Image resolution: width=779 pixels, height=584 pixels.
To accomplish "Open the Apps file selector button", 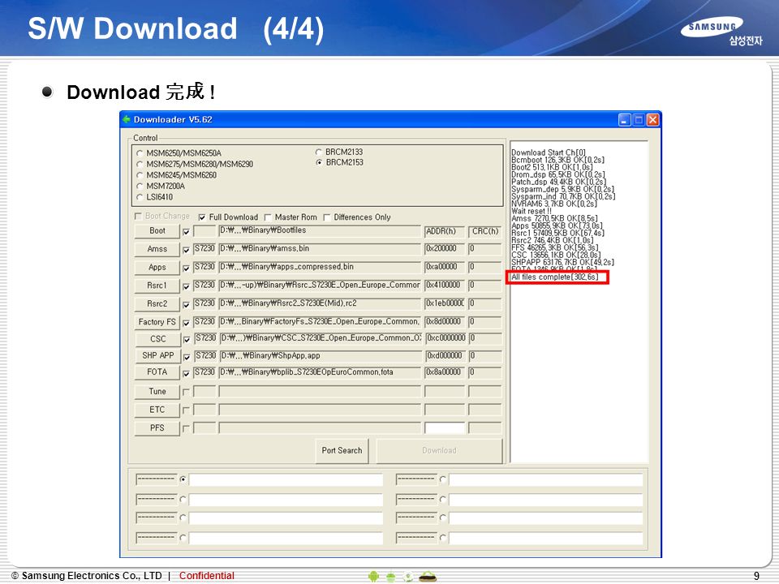I will pyautogui.click(x=157, y=268).
